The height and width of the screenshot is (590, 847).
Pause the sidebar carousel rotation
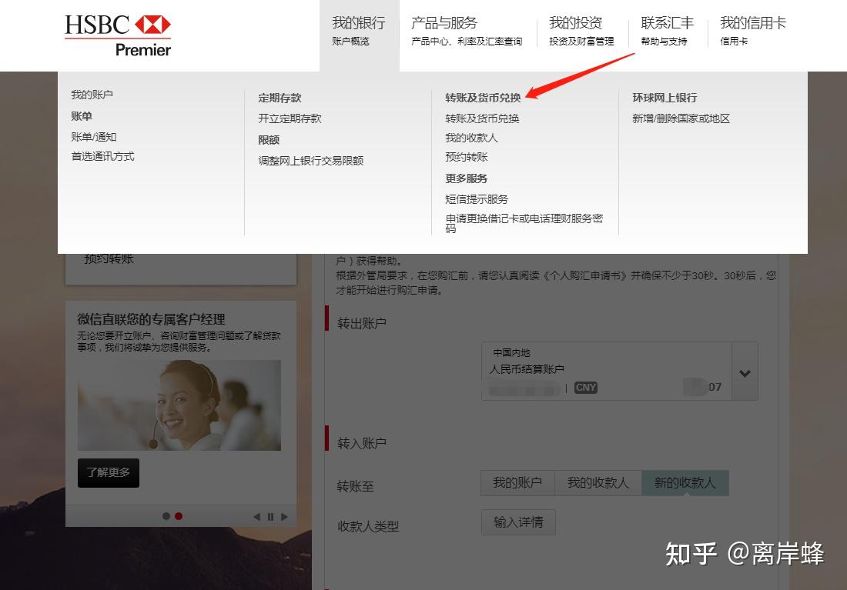(x=271, y=516)
